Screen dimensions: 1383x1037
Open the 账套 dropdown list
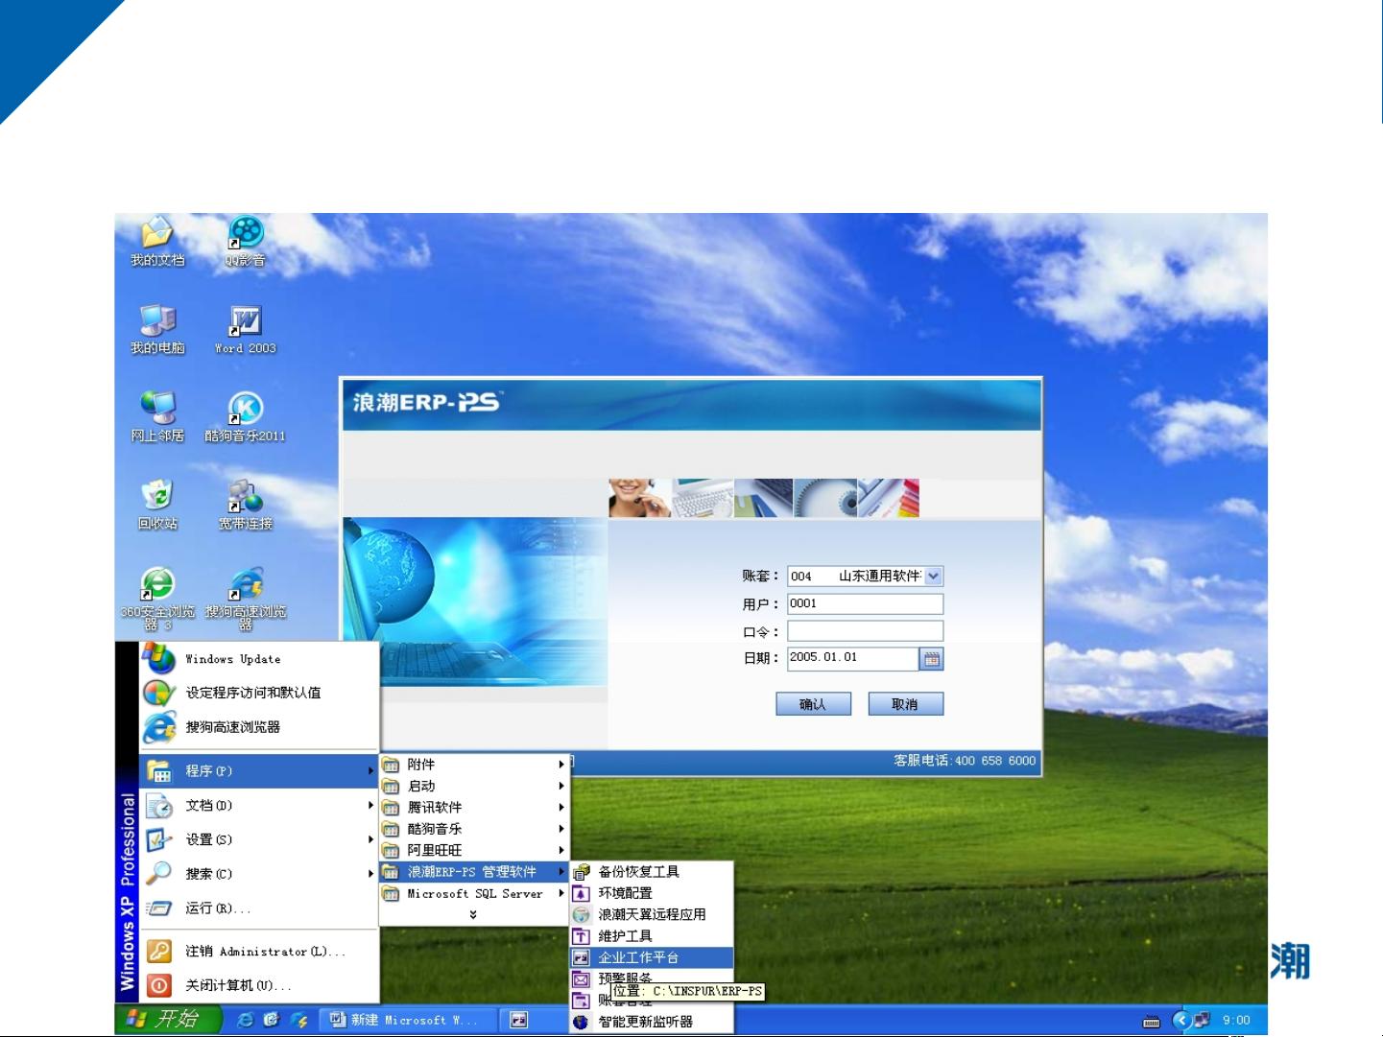point(933,576)
